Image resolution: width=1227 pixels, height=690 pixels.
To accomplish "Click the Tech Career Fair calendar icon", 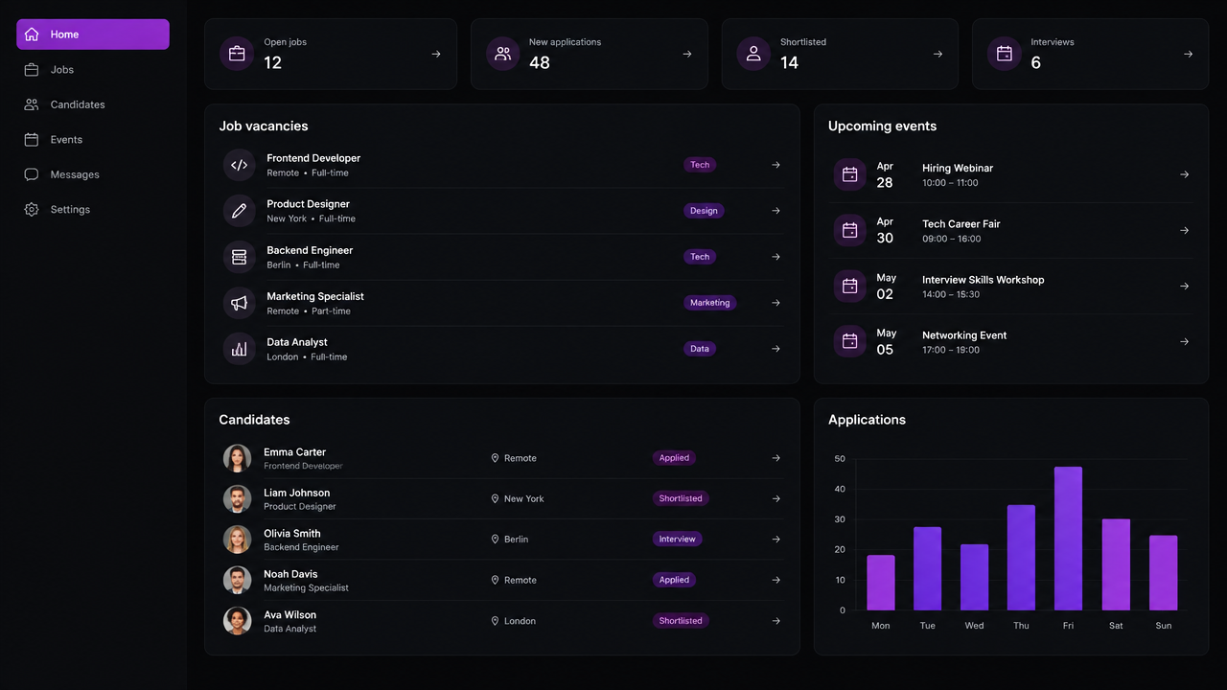I will [x=849, y=230].
